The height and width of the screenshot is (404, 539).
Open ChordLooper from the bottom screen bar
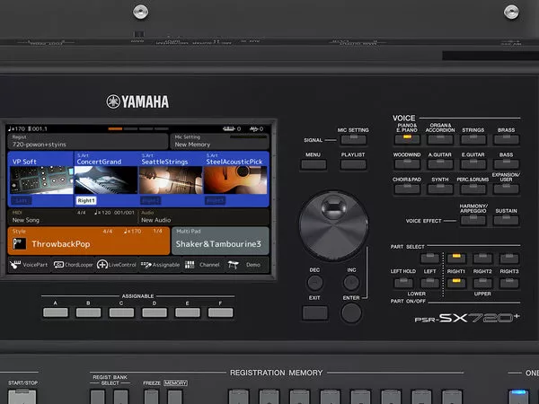coord(72,265)
